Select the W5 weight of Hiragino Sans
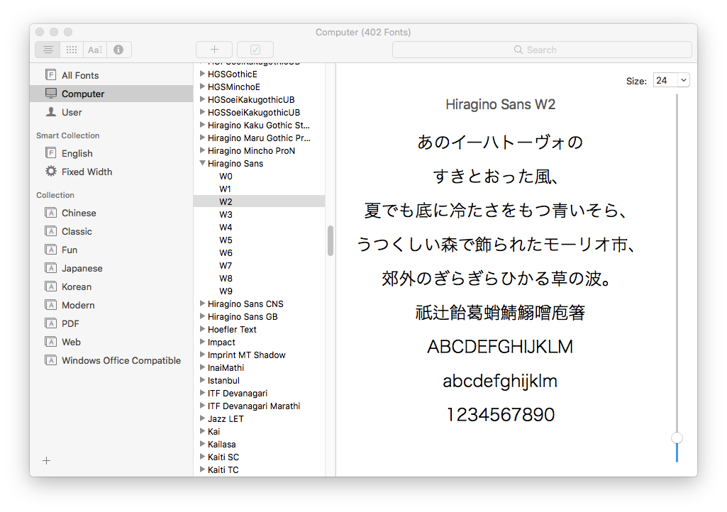Image resolution: width=727 pixels, height=512 pixels. (x=259, y=240)
